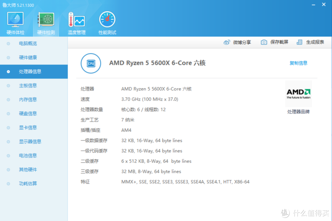Click the AMD processor brand logo

point(298,94)
